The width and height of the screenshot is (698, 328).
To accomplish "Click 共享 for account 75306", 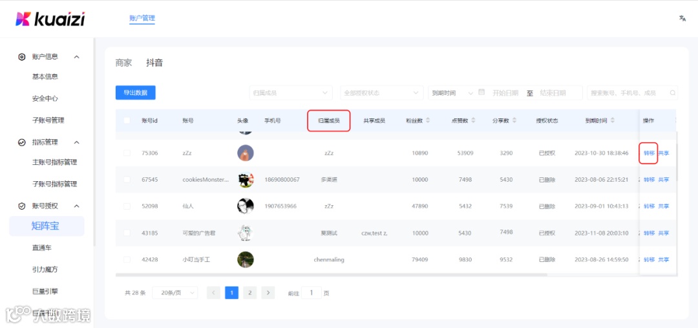I will [x=664, y=153].
